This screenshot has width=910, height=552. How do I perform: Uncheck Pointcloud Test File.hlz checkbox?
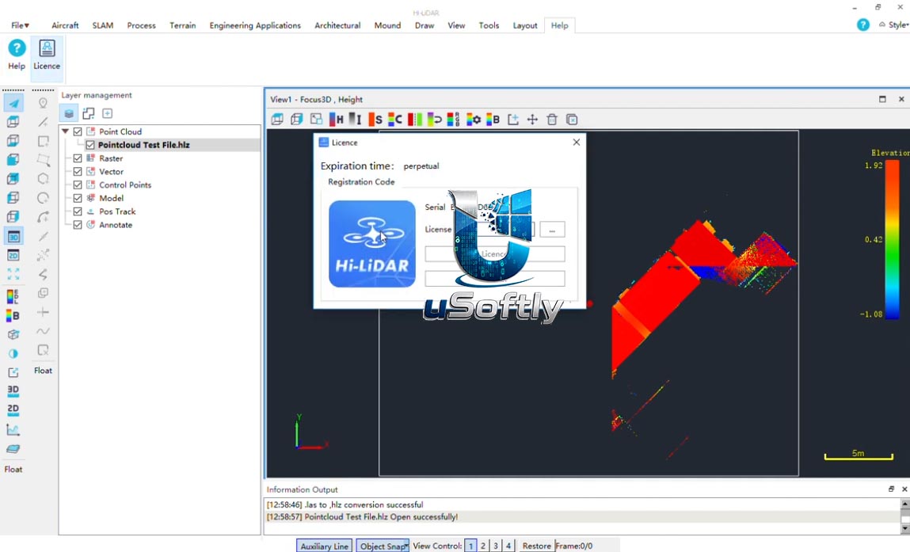(x=90, y=145)
